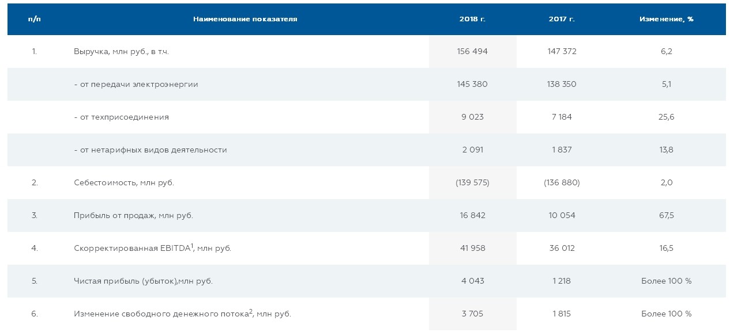The image size is (730, 332).
Task: Click the 2018 free cash flow value 3 705
Action: tap(472, 314)
